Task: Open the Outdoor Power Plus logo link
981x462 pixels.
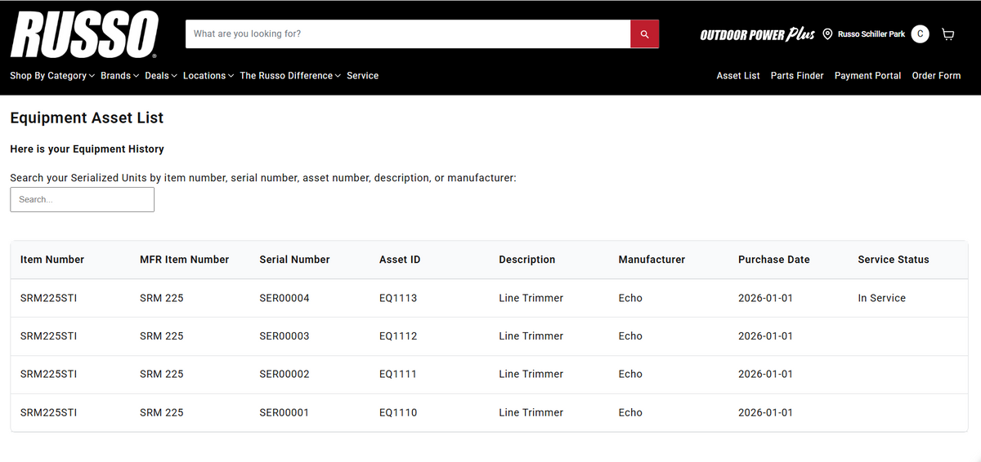Action: click(x=757, y=34)
